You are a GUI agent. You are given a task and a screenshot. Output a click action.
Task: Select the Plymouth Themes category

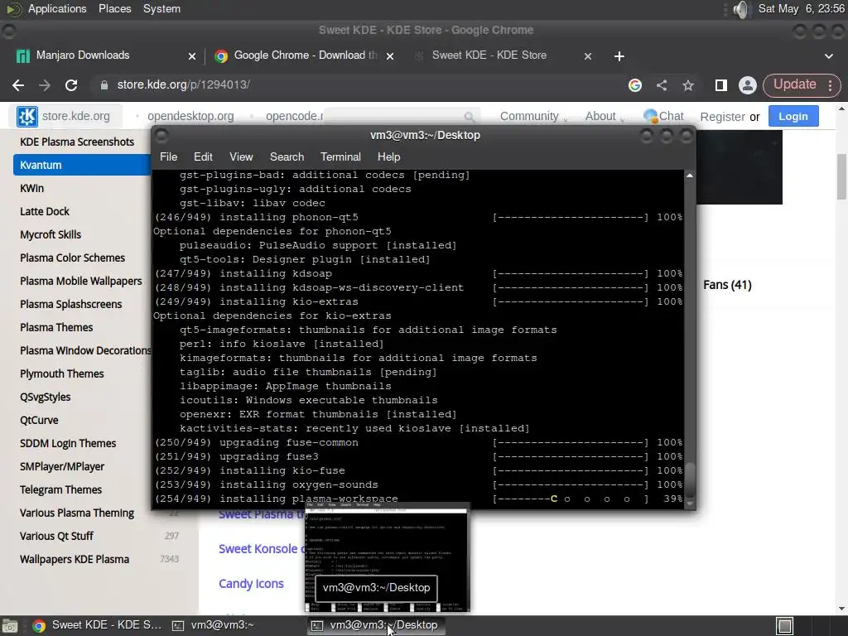[x=61, y=373]
